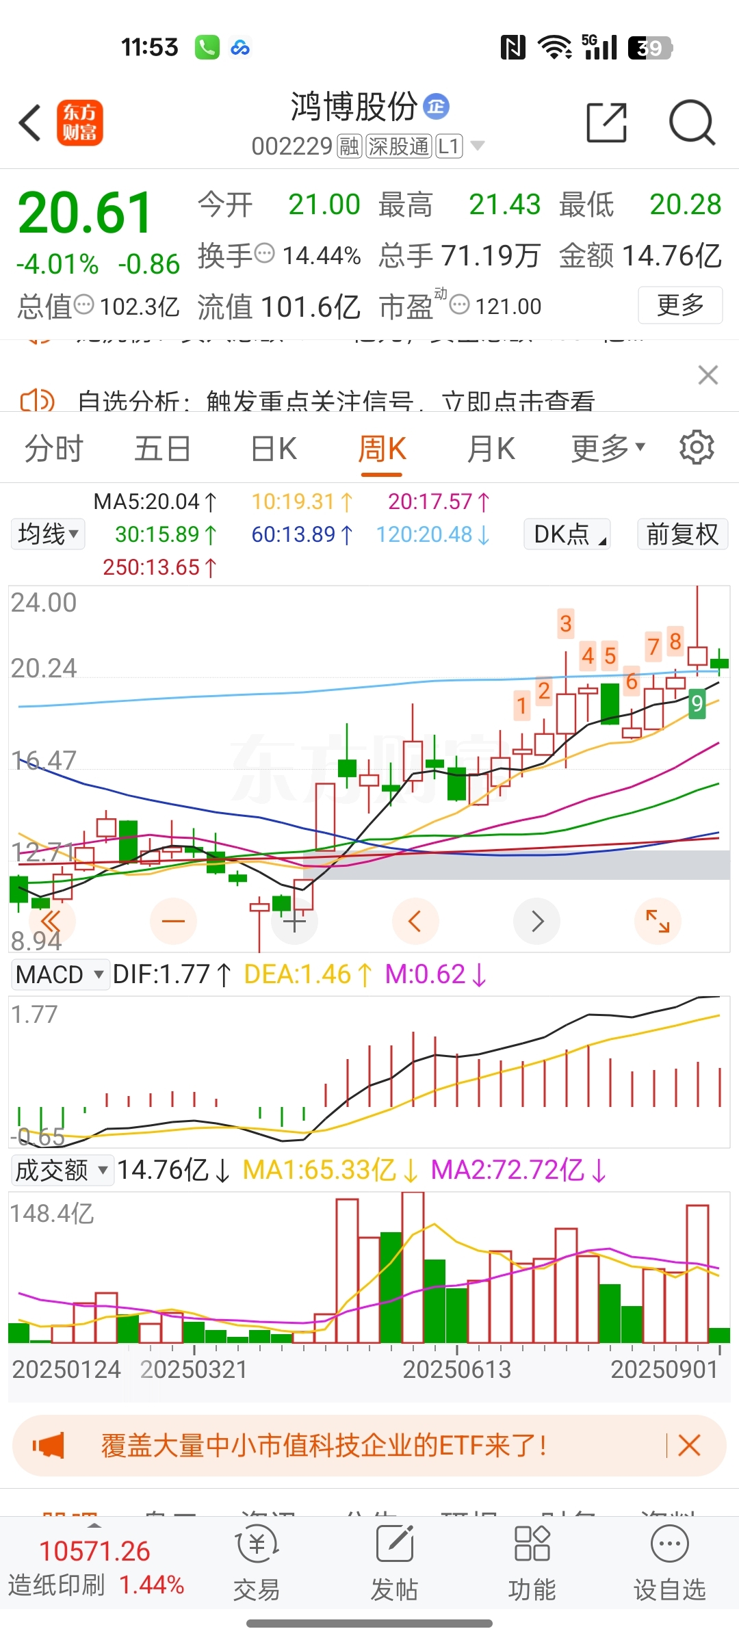Tap the L1 quote level tag
The image size is (739, 1642).
449,146
